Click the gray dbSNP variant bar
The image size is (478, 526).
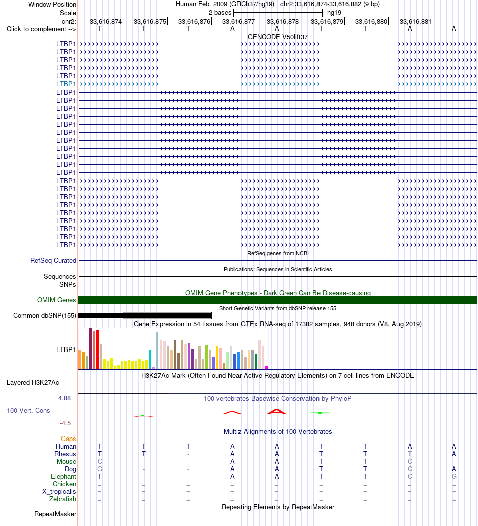[x=167, y=315]
